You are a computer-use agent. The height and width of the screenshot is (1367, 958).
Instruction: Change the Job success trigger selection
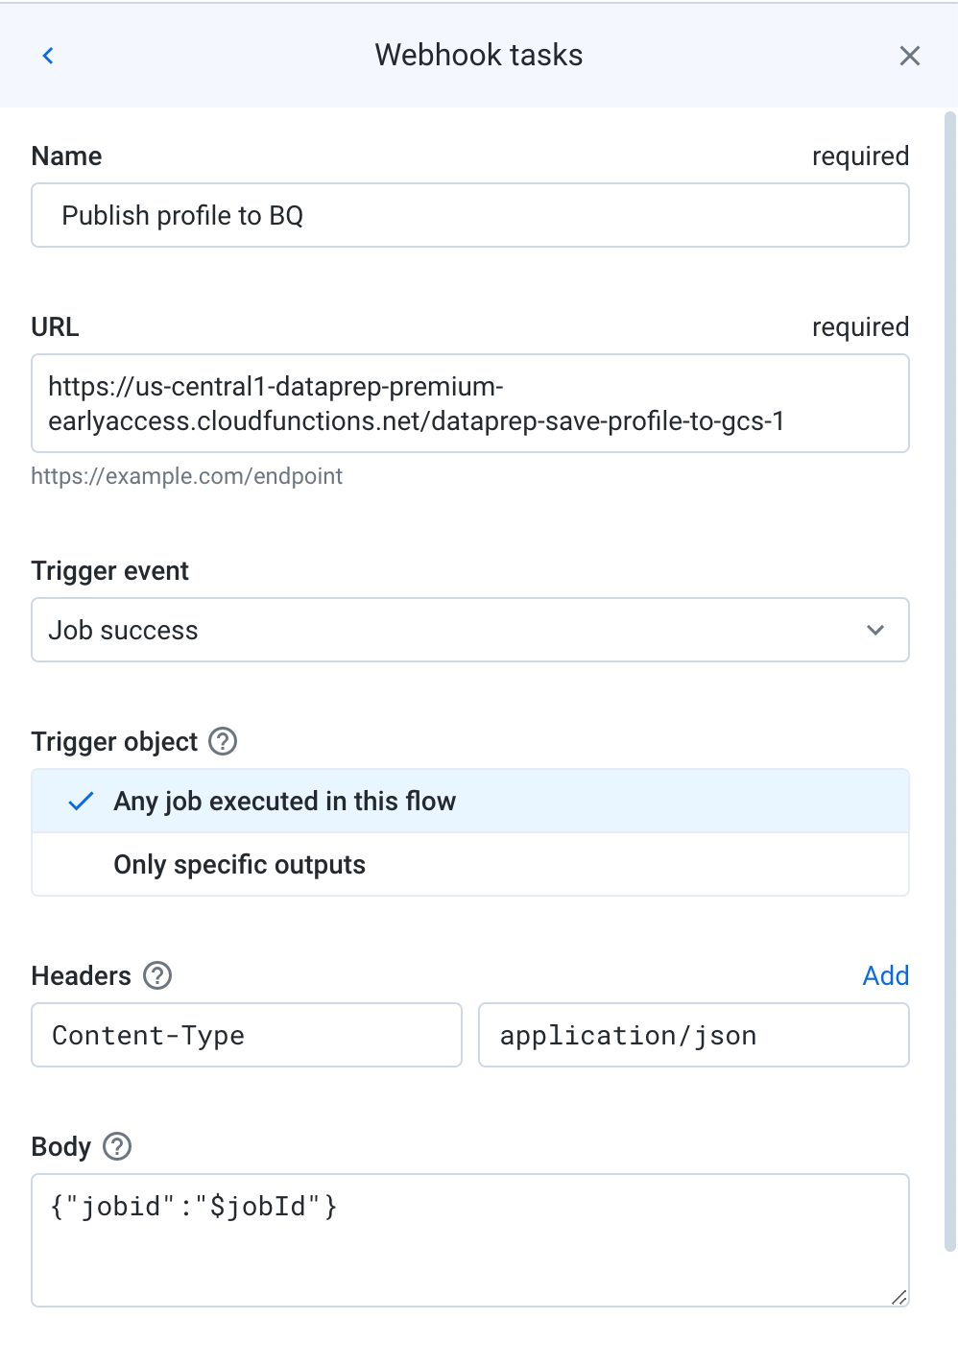(470, 630)
